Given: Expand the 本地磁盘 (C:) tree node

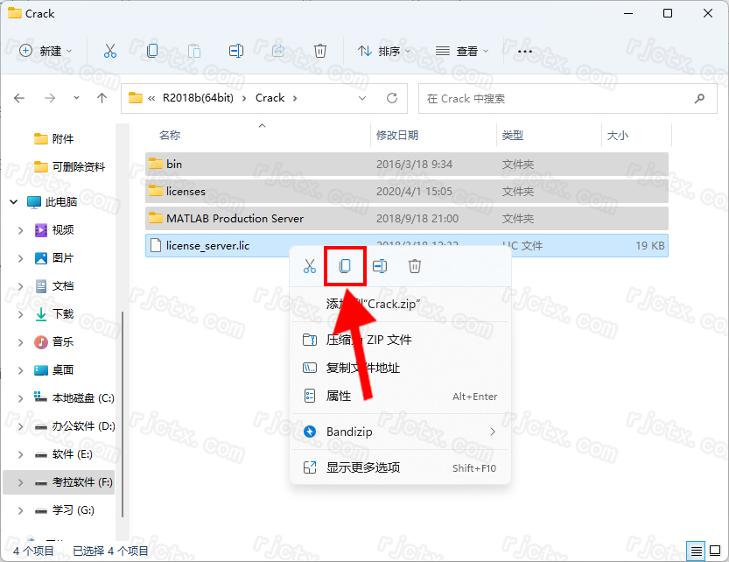Looking at the screenshot, I should point(21,398).
